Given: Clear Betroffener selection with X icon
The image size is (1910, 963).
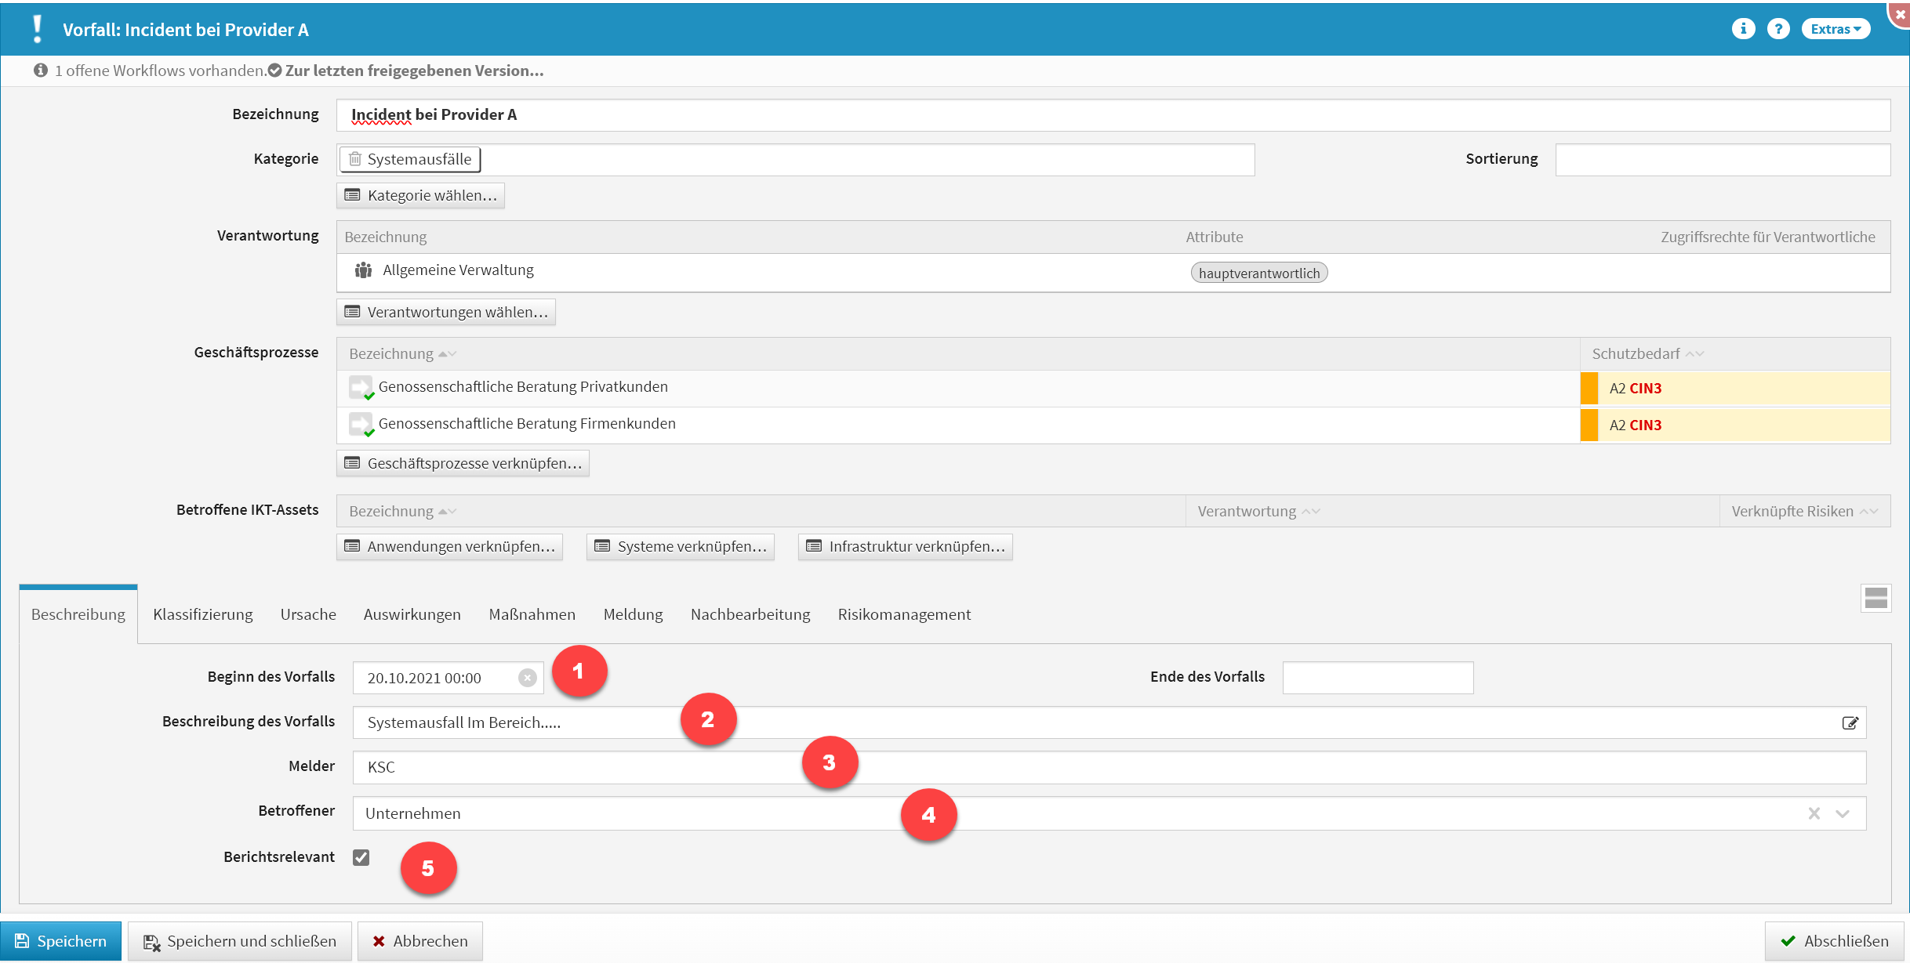Looking at the screenshot, I should (x=1814, y=813).
